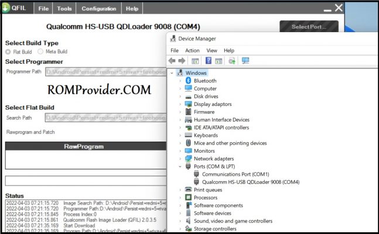Click the Action pane toolbar icon right of Help icon
This screenshot has width=379, height=234.
218,61
